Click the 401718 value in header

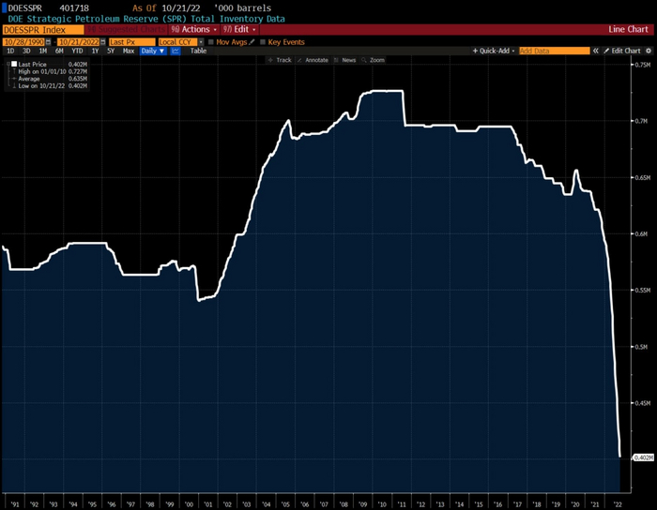(x=74, y=7)
